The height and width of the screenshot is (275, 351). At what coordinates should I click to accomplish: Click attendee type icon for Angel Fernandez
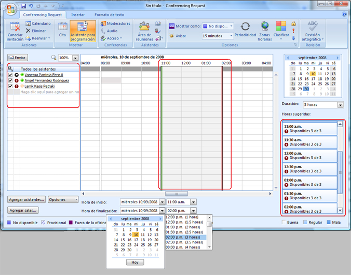tap(17, 80)
